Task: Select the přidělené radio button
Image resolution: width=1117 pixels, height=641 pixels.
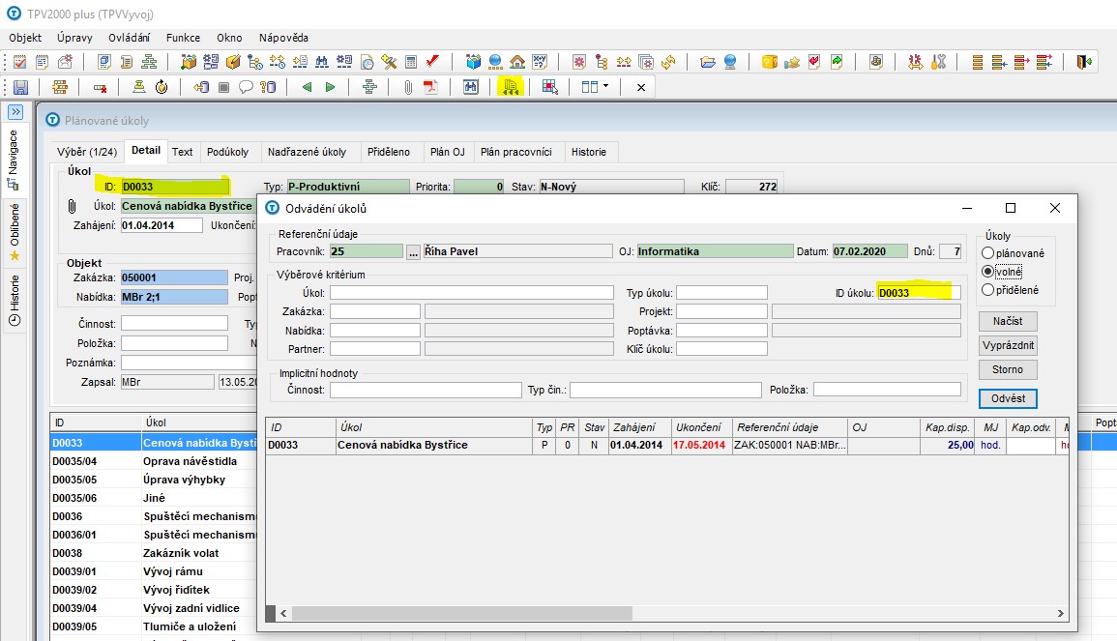Action: pos(988,290)
